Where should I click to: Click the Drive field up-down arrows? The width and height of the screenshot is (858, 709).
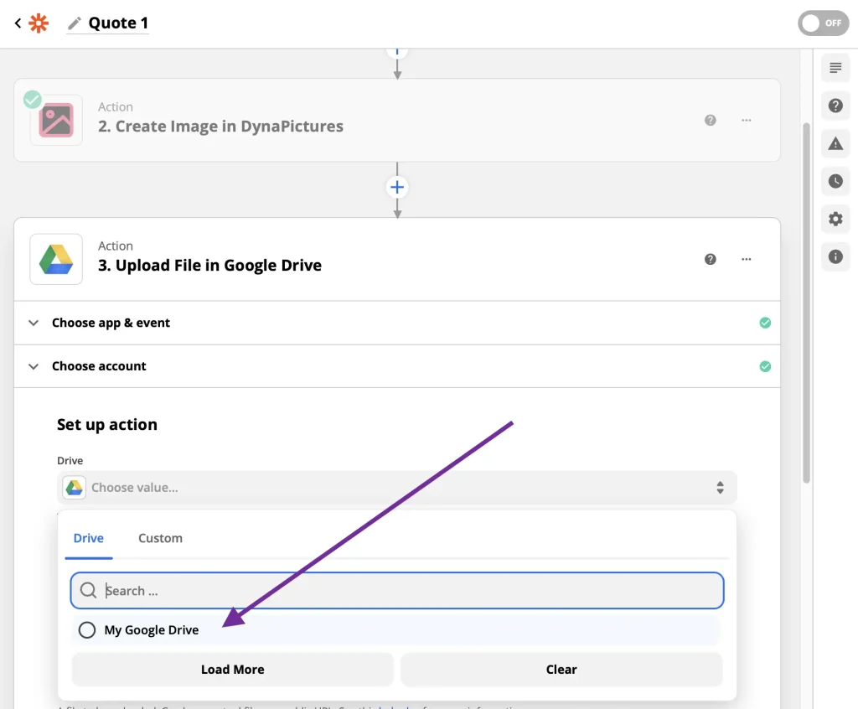[720, 487]
